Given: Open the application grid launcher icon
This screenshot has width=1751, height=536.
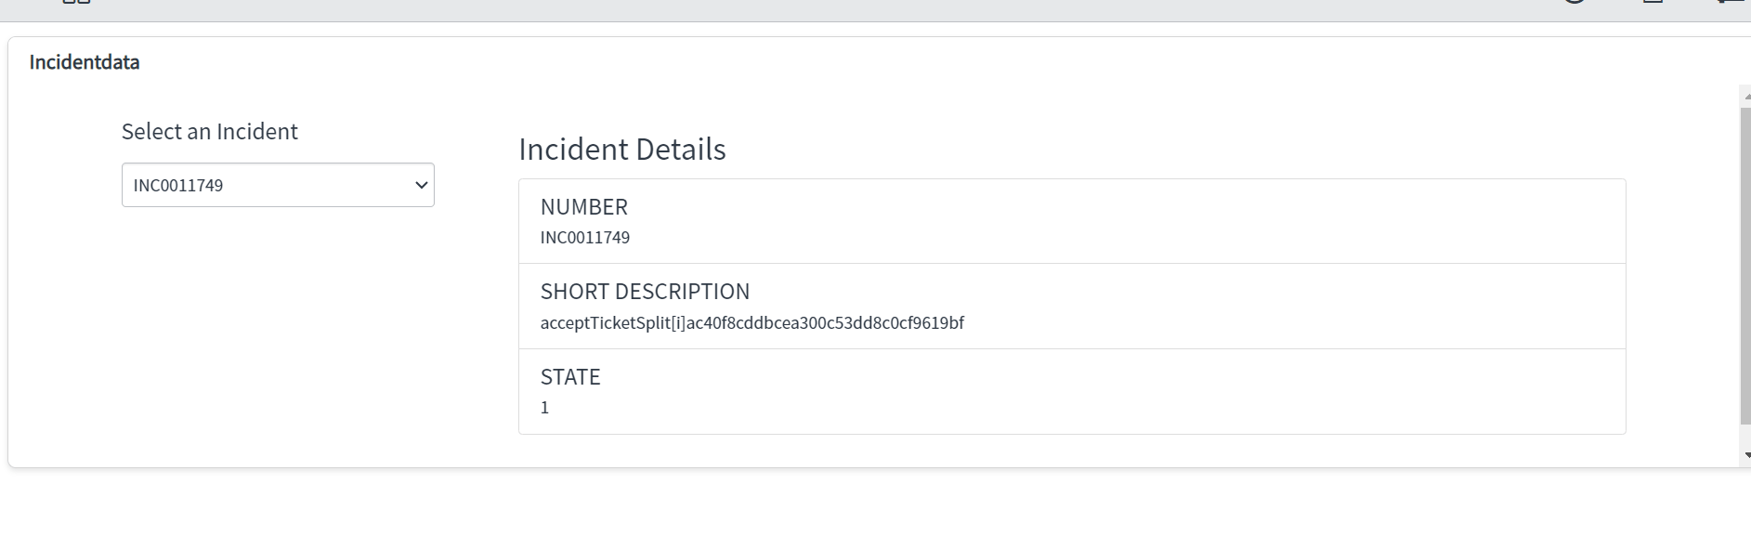Looking at the screenshot, I should [x=74, y=5].
